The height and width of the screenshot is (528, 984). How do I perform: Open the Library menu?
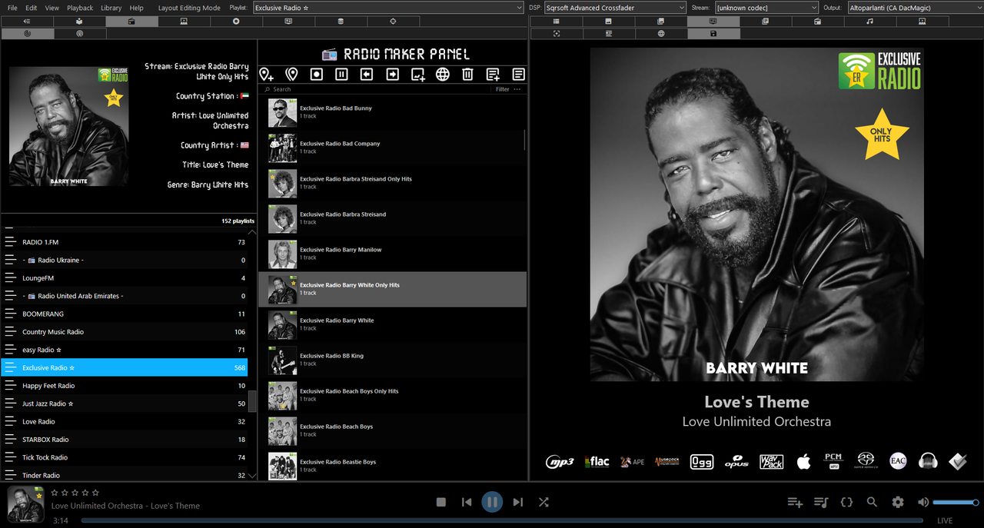pos(111,8)
